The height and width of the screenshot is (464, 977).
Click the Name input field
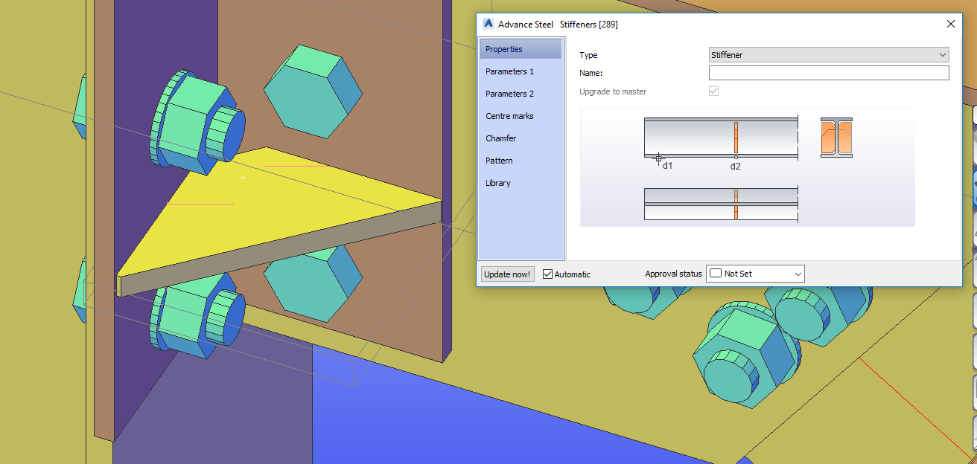pos(829,73)
